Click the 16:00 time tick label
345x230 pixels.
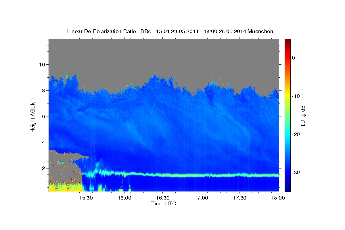pyautogui.click(x=124, y=198)
